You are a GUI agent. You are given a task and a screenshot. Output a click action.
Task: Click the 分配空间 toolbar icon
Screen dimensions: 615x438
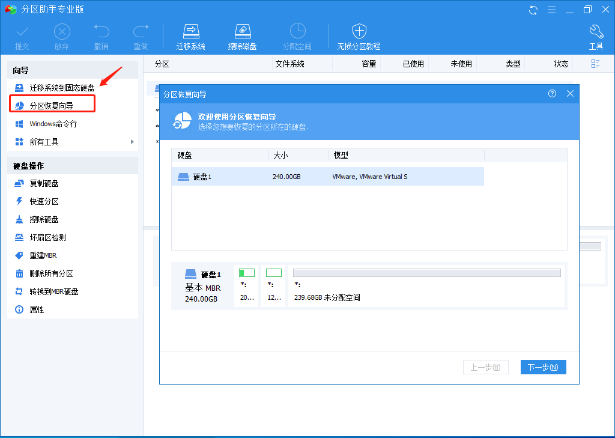[x=297, y=38]
